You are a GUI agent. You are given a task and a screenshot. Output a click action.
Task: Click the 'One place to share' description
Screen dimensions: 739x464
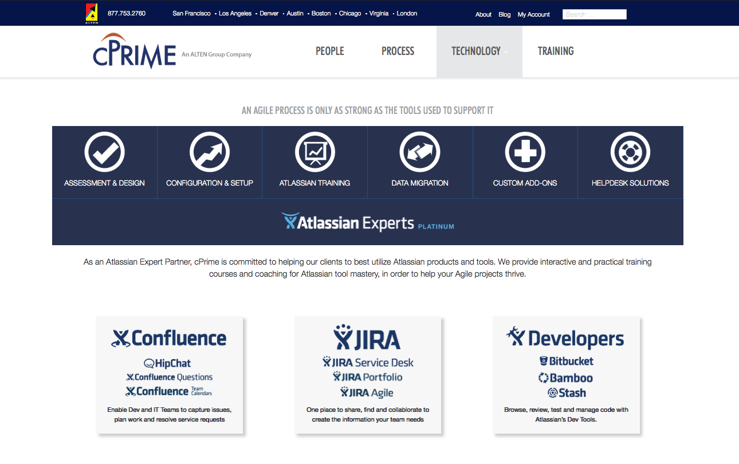click(x=368, y=415)
